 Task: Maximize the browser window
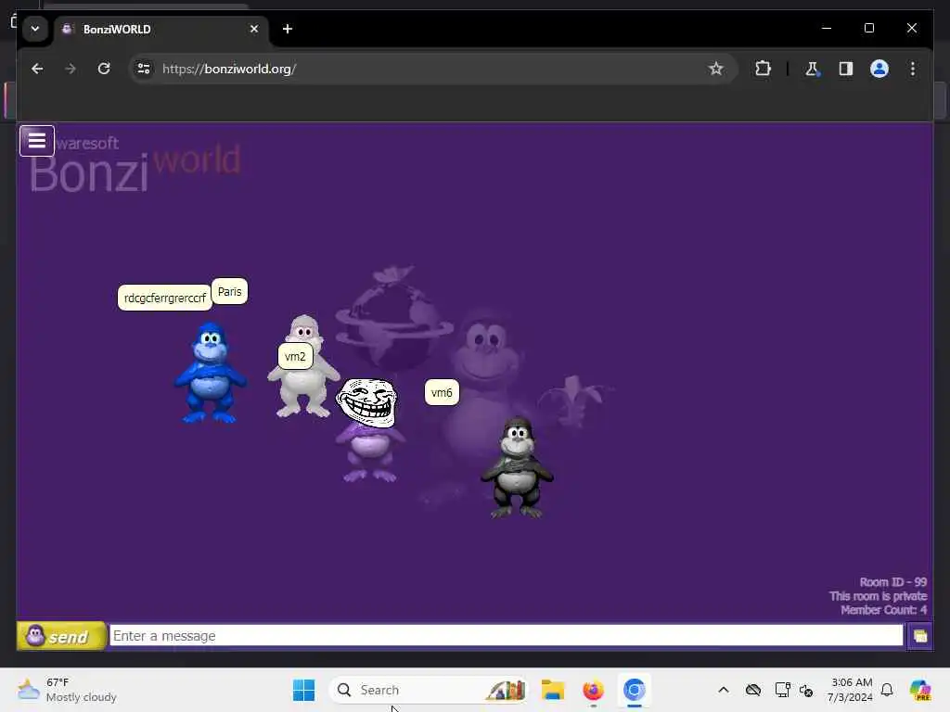click(x=868, y=28)
